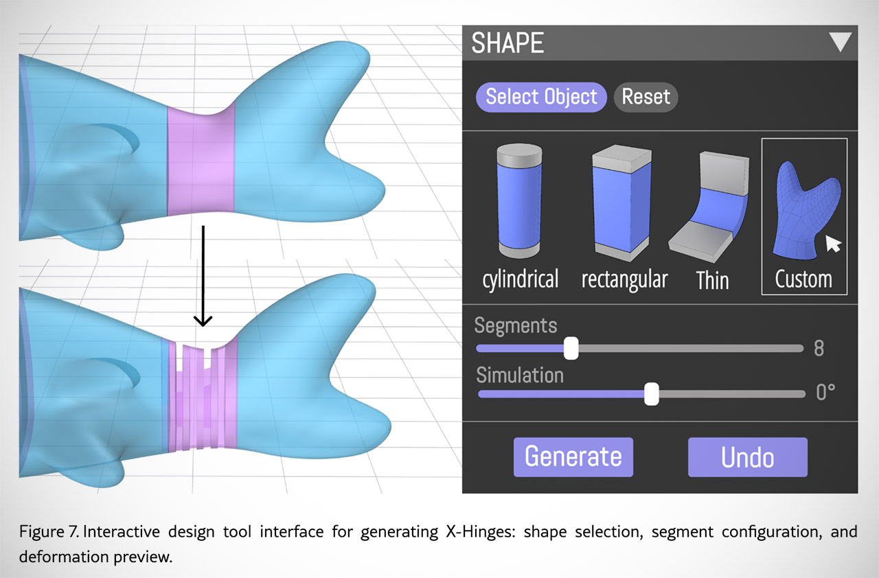Click the Undo button
This screenshot has width=879, height=578.
tap(748, 457)
